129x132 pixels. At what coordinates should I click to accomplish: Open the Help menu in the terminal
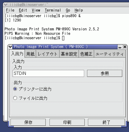(79, 10)
